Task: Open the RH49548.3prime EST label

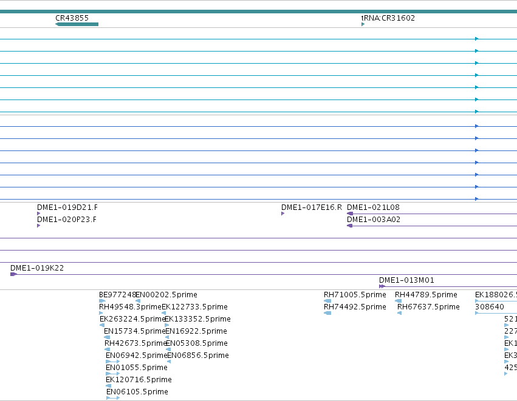Action: [x=130, y=307]
